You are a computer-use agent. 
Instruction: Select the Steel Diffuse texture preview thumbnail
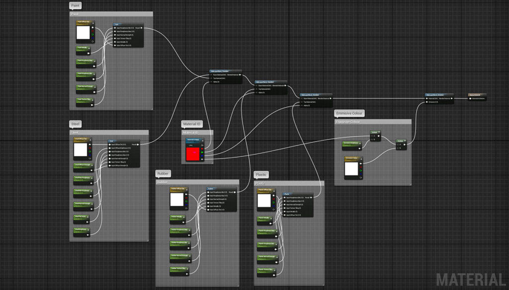click(81, 150)
